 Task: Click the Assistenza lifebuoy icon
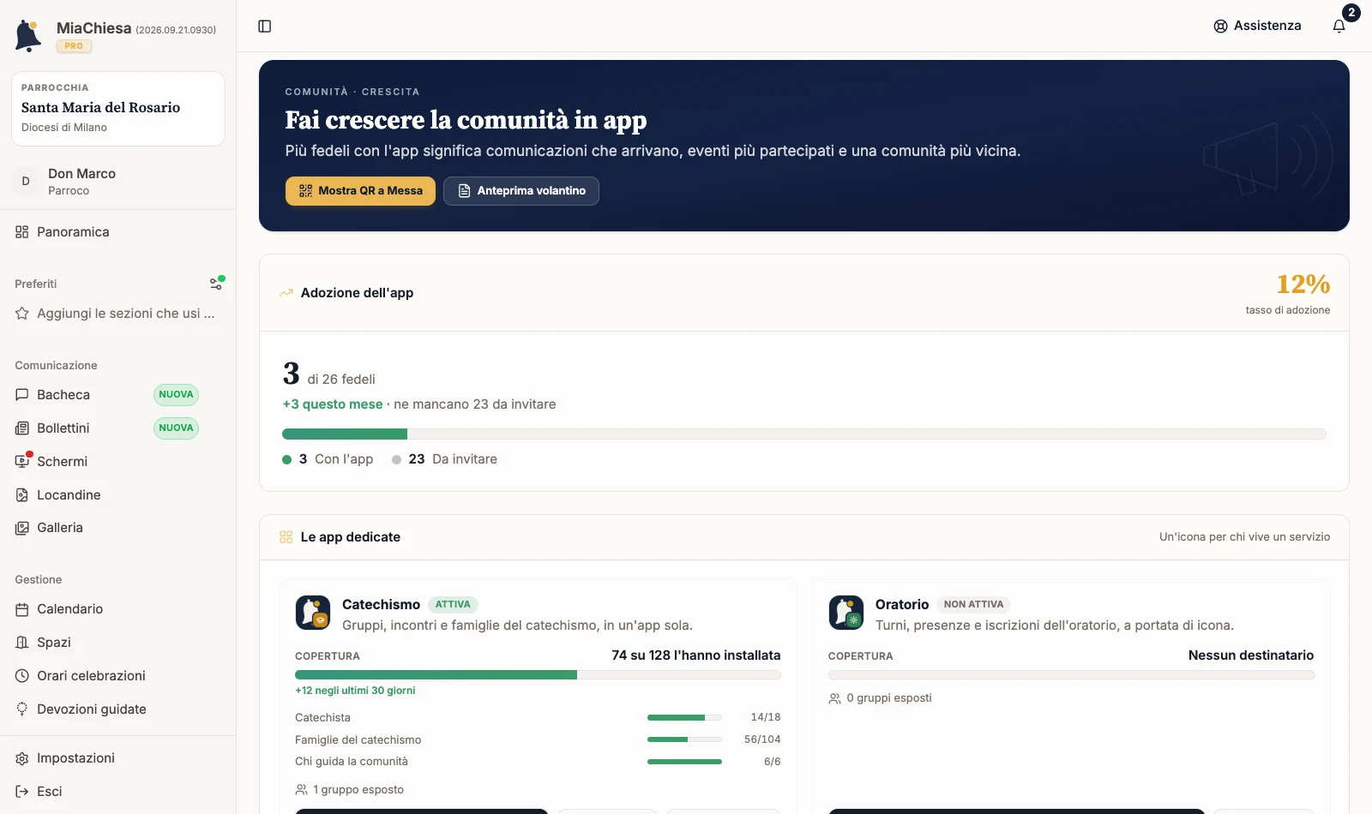(x=1220, y=27)
